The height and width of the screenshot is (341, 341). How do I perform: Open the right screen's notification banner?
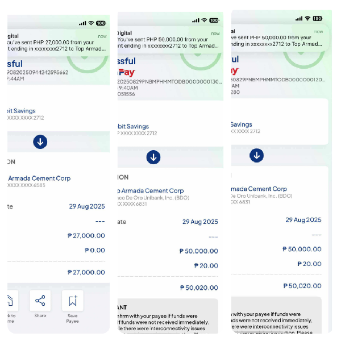coord(280,38)
